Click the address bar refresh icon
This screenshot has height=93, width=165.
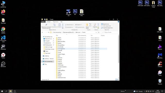tap(99, 32)
